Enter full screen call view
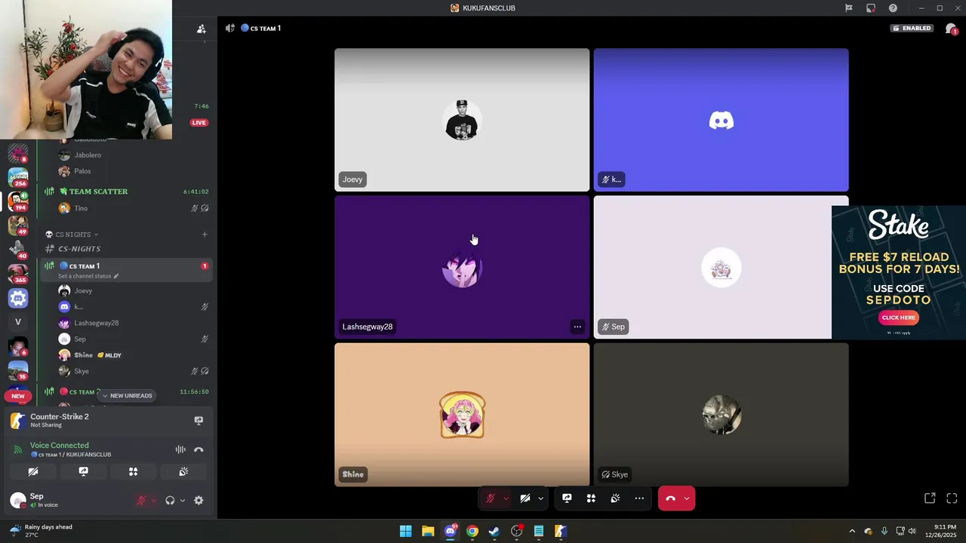Viewport: 966px width, 543px height. coord(952,499)
